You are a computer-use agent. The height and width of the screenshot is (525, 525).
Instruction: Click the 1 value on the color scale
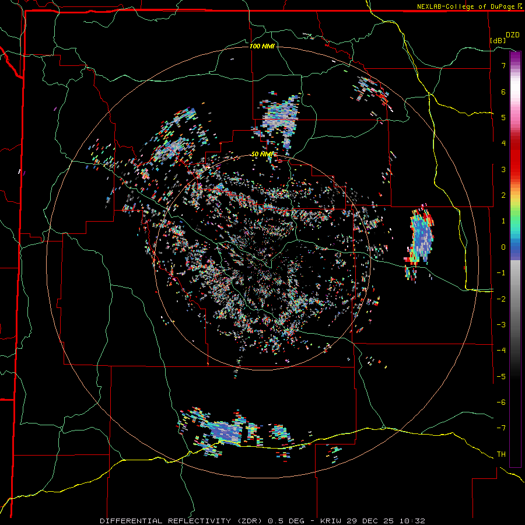point(503,221)
